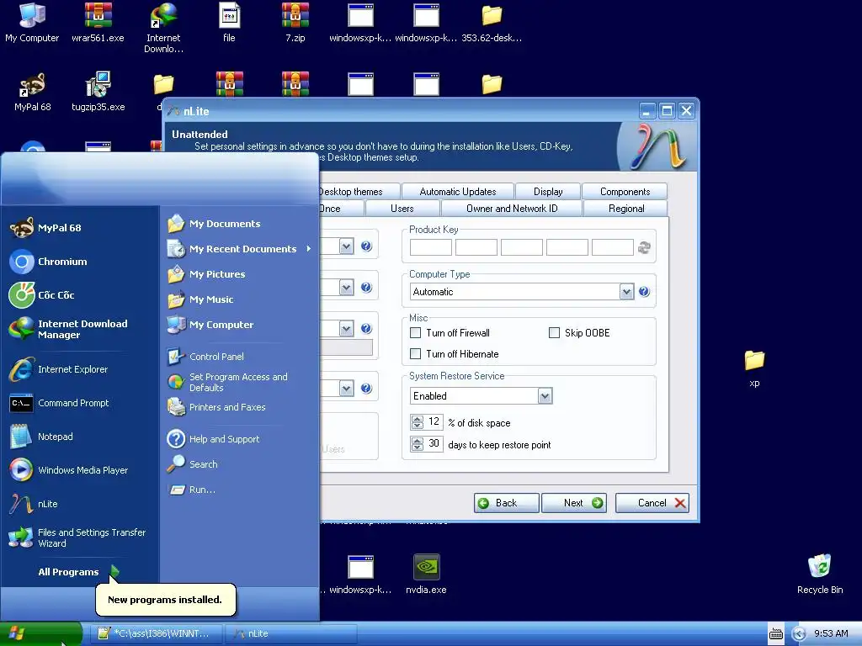Click the product key generate icon
This screenshot has width=862, height=646.
point(644,248)
